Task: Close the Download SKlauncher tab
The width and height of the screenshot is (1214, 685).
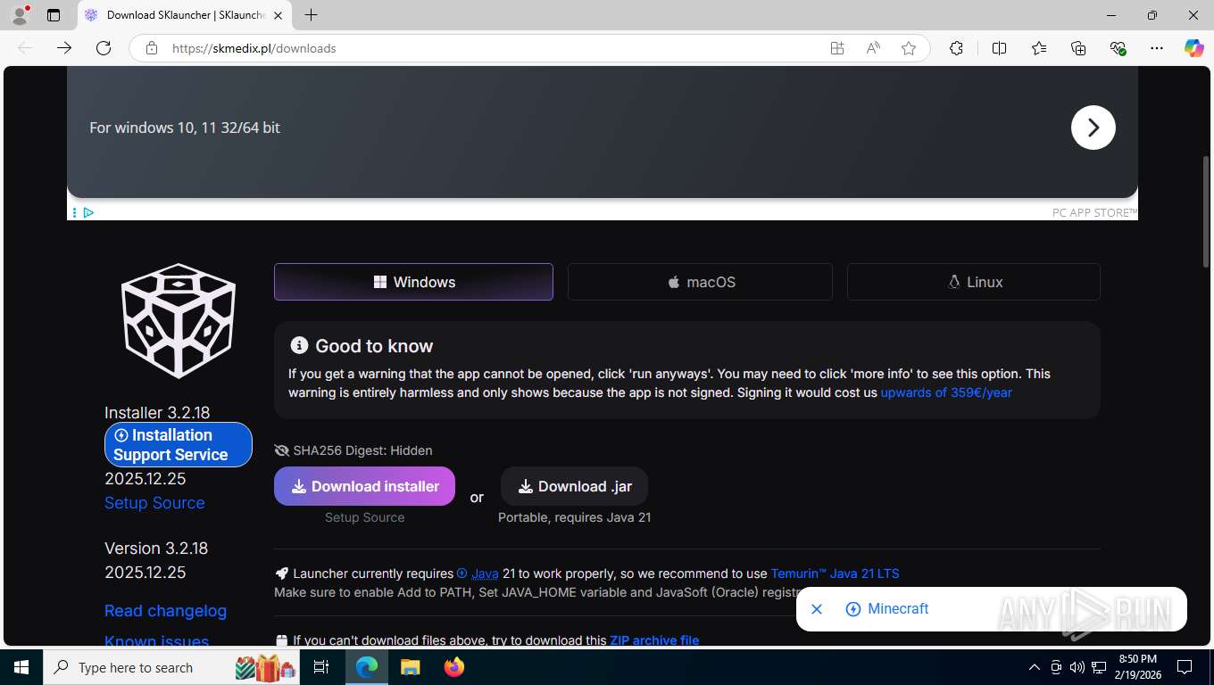Action: [x=278, y=15]
